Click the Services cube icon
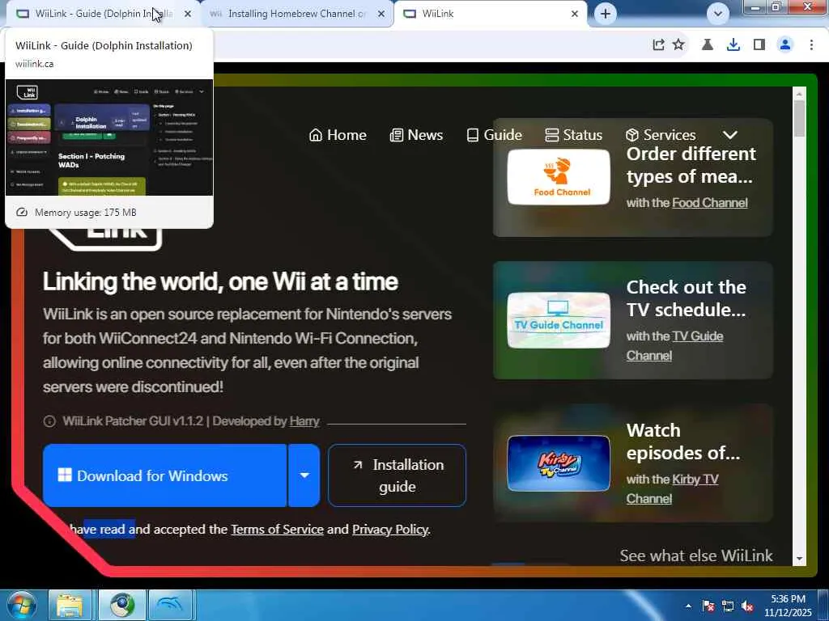This screenshot has height=621, width=829. 631,135
